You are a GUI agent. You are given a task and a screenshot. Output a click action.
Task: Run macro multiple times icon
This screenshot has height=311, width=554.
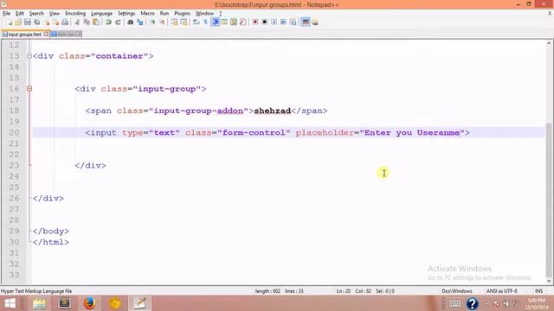pyautogui.click(x=283, y=22)
